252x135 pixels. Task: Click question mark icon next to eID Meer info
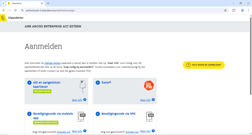pos(85,99)
